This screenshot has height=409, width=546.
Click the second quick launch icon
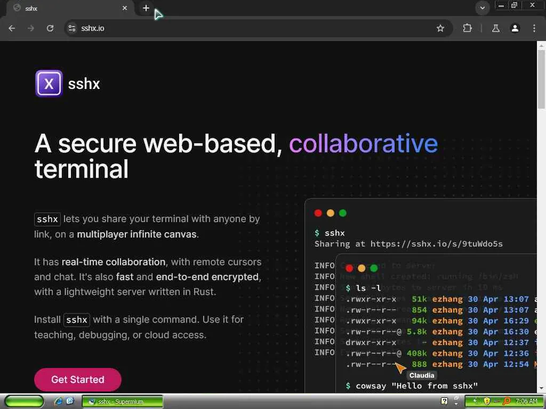pyautogui.click(x=70, y=402)
